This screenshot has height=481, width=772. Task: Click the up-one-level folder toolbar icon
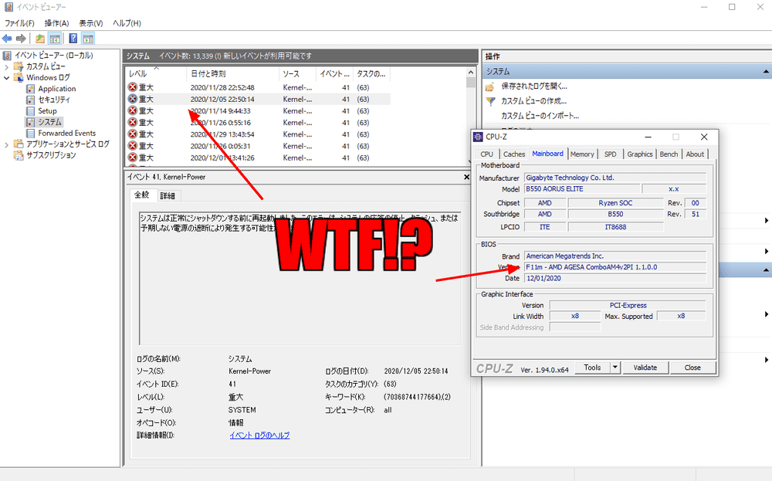[x=40, y=39]
